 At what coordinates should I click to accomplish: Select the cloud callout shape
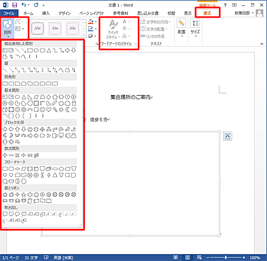click(x=23, y=214)
